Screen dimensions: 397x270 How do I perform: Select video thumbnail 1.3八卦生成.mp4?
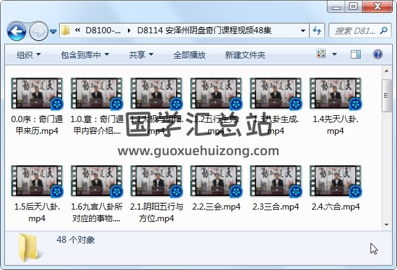coord(276,93)
